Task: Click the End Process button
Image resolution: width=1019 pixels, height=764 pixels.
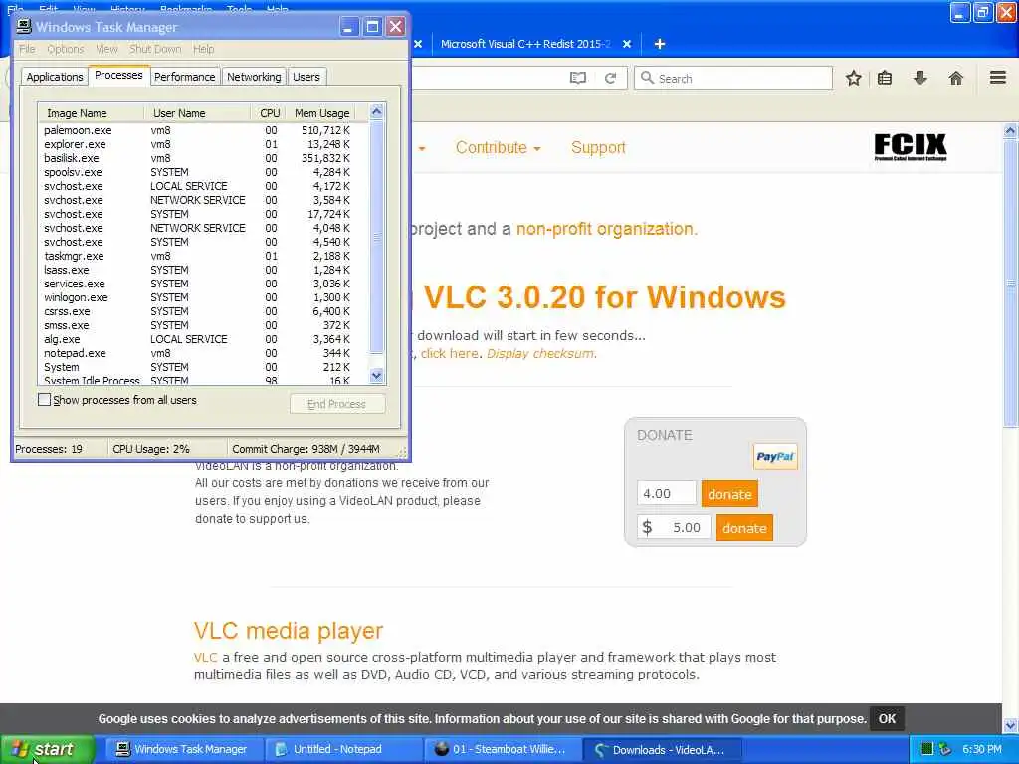Action: pos(337,404)
